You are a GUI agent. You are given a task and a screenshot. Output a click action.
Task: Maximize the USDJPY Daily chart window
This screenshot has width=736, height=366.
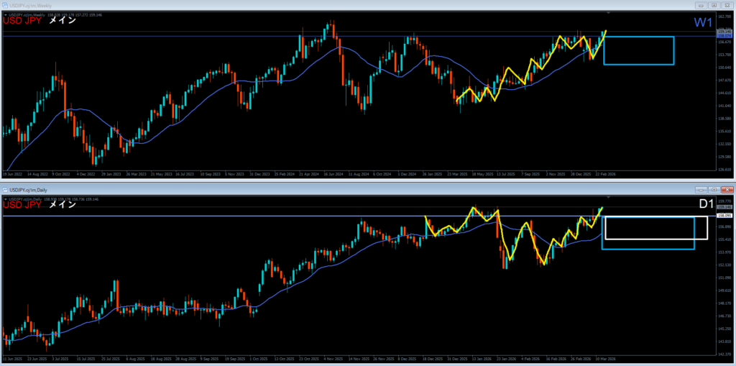[714, 190]
